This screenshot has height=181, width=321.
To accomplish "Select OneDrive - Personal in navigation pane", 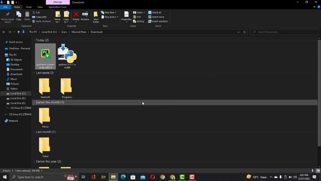I will click(x=20, y=48).
